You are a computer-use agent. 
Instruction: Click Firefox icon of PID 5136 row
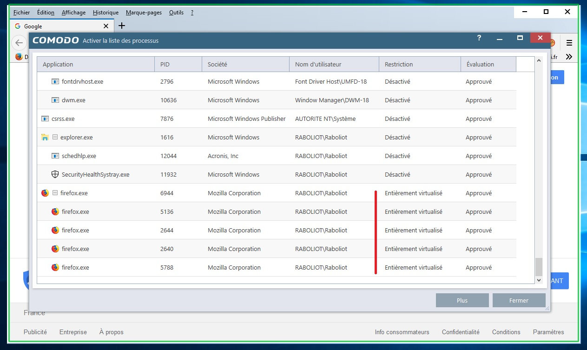coord(55,211)
